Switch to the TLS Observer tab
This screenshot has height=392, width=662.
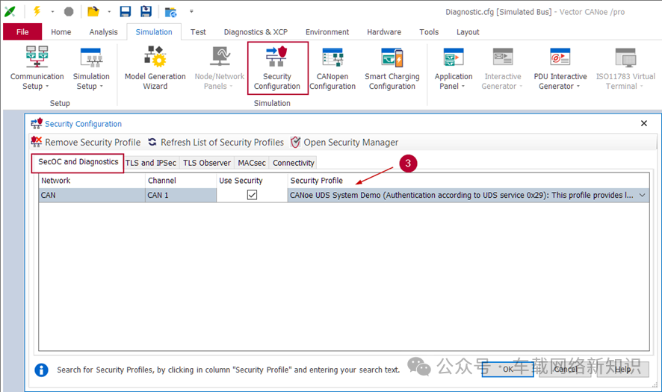coord(207,163)
